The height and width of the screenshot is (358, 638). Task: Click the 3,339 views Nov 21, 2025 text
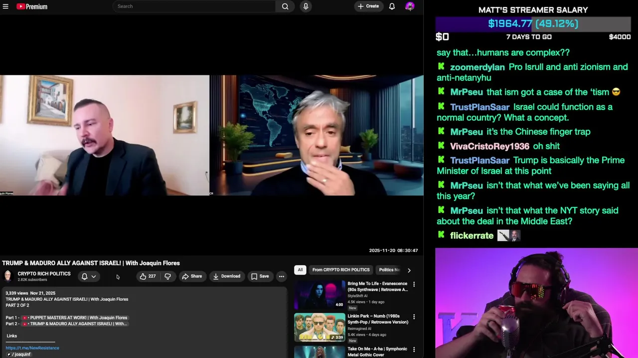[30, 293]
